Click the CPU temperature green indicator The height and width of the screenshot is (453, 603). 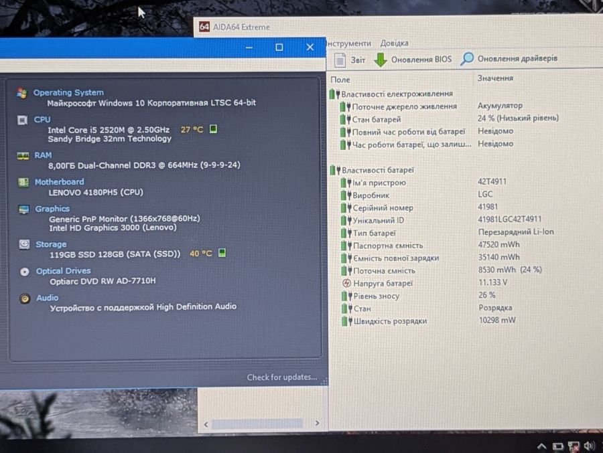214,128
